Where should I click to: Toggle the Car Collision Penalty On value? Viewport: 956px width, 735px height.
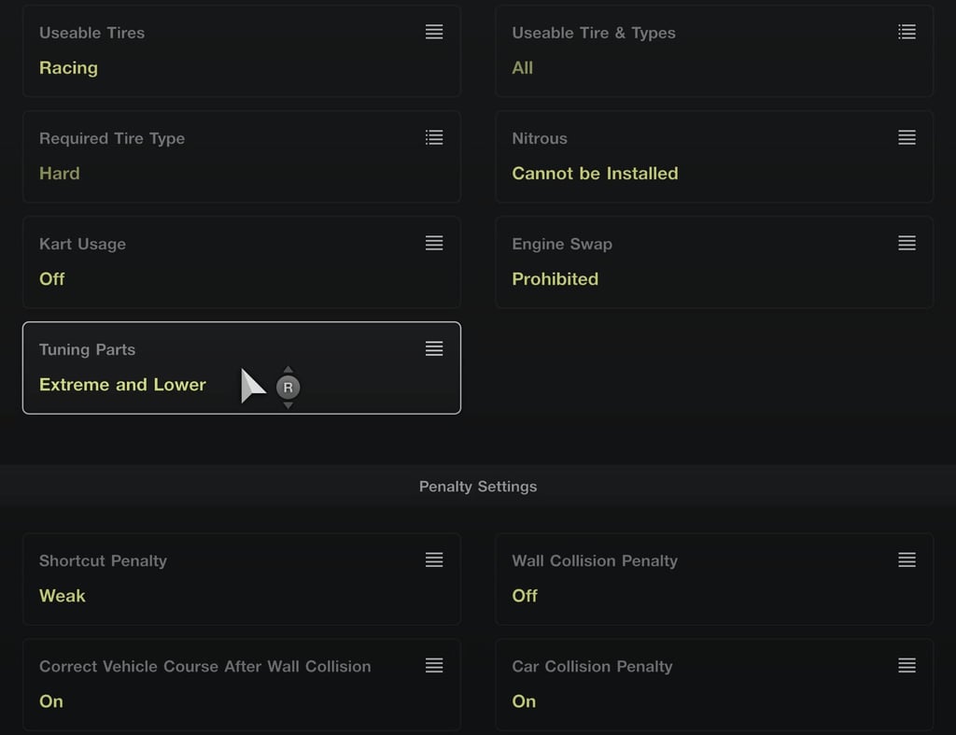pyautogui.click(x=524, y=700)
